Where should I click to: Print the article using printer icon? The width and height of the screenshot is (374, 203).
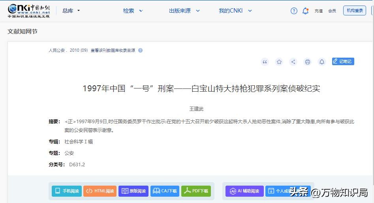click(307, 62)
